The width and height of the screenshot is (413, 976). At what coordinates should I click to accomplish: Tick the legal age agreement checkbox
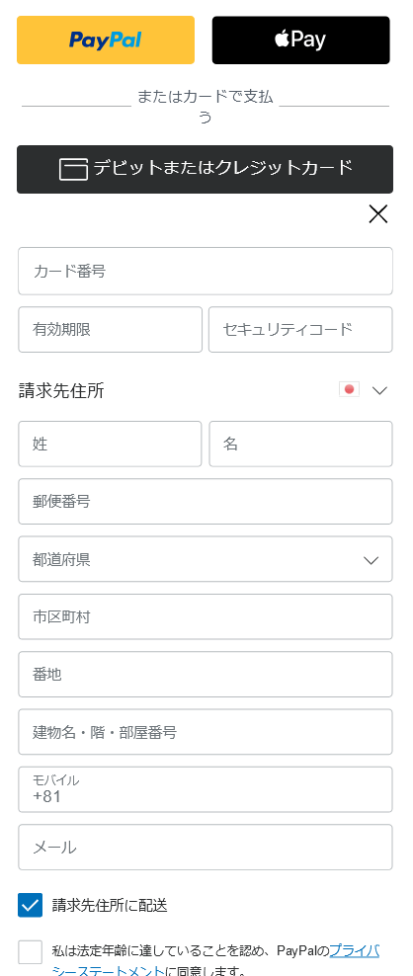click(x=30, y=952)
